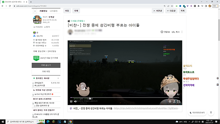This screenshot has height=124, width=220.
Task: Enter fullscreen mode on the video player
Action: (x=178, y=101)
